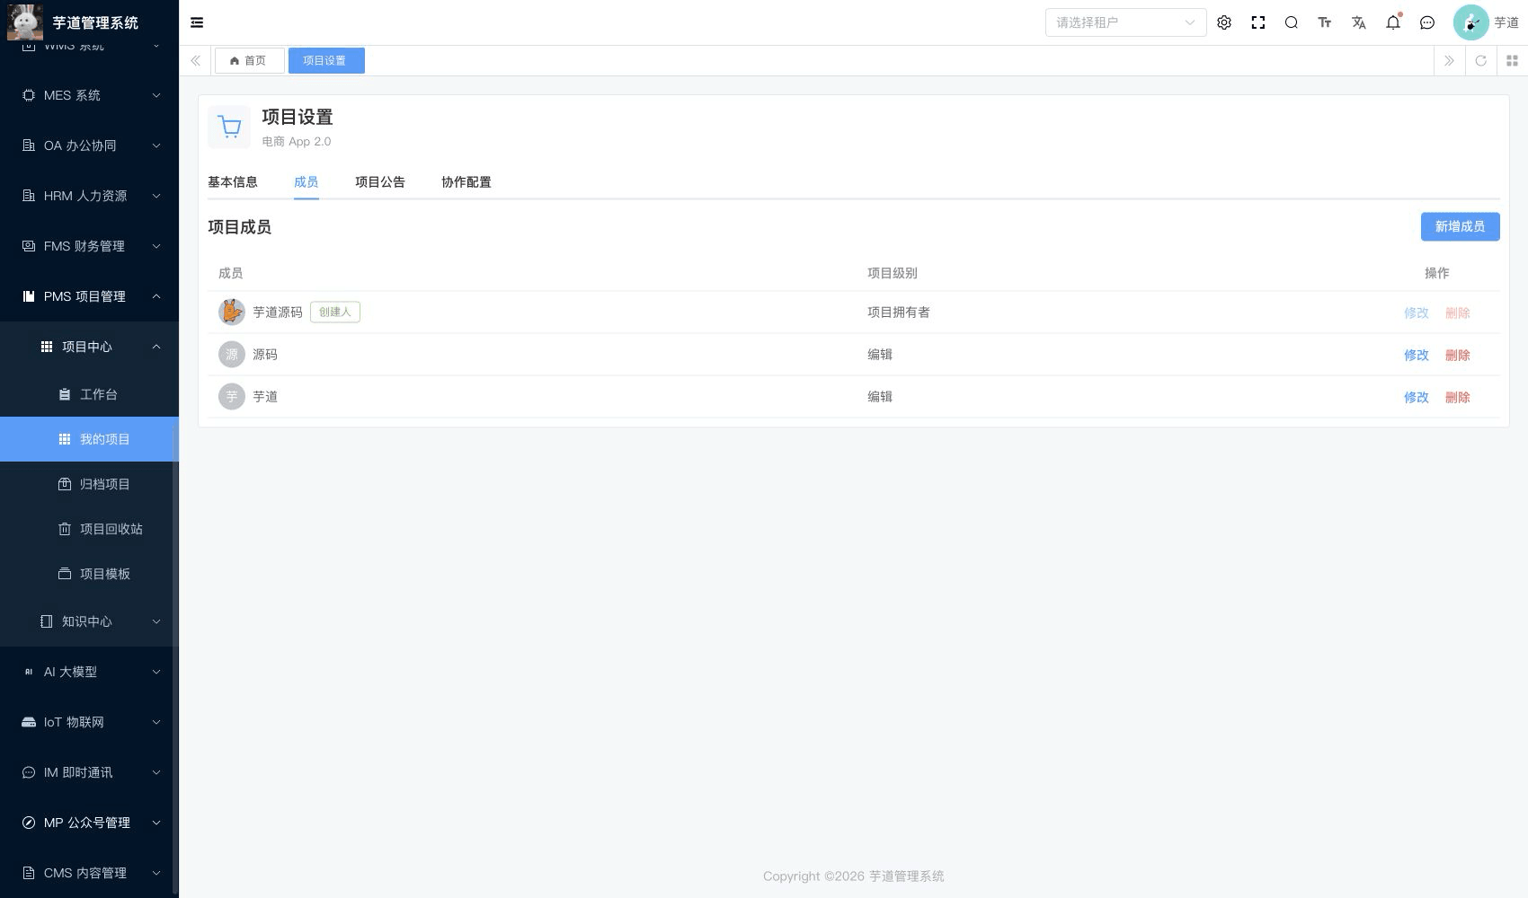Expand the CMS 内容管理 menu chevron
This screenshot has height=898, width=1528.
point(156,873)
